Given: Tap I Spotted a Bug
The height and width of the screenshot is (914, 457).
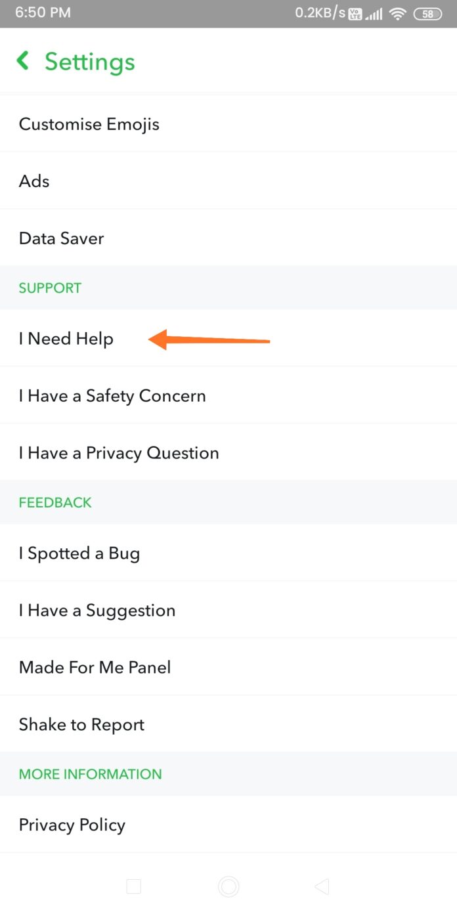Looking at the screenshot, I should [x=79, y=554].
